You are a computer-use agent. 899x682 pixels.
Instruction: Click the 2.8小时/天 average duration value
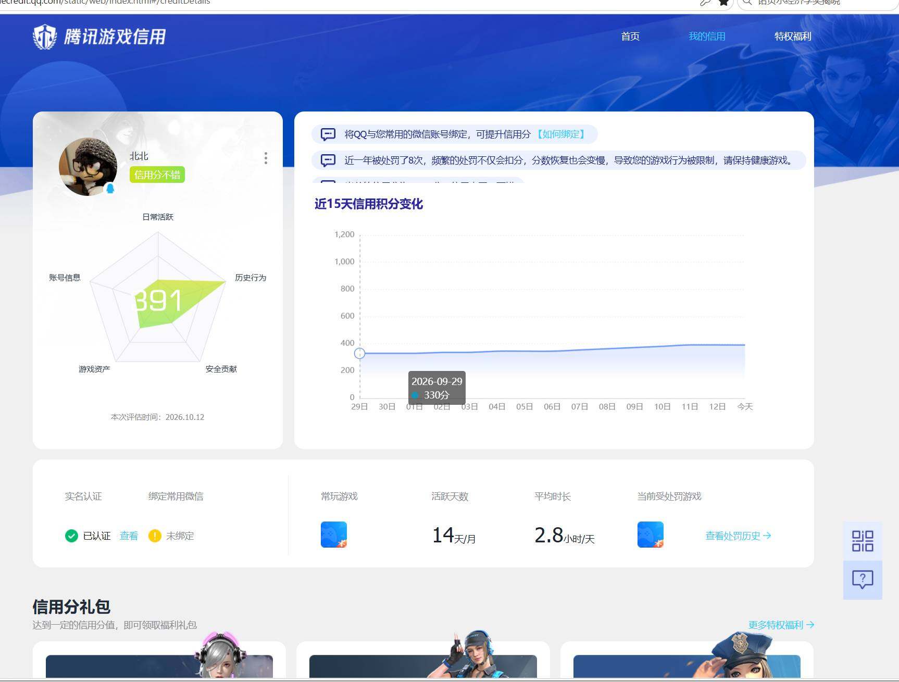click(x=565, y=536)
